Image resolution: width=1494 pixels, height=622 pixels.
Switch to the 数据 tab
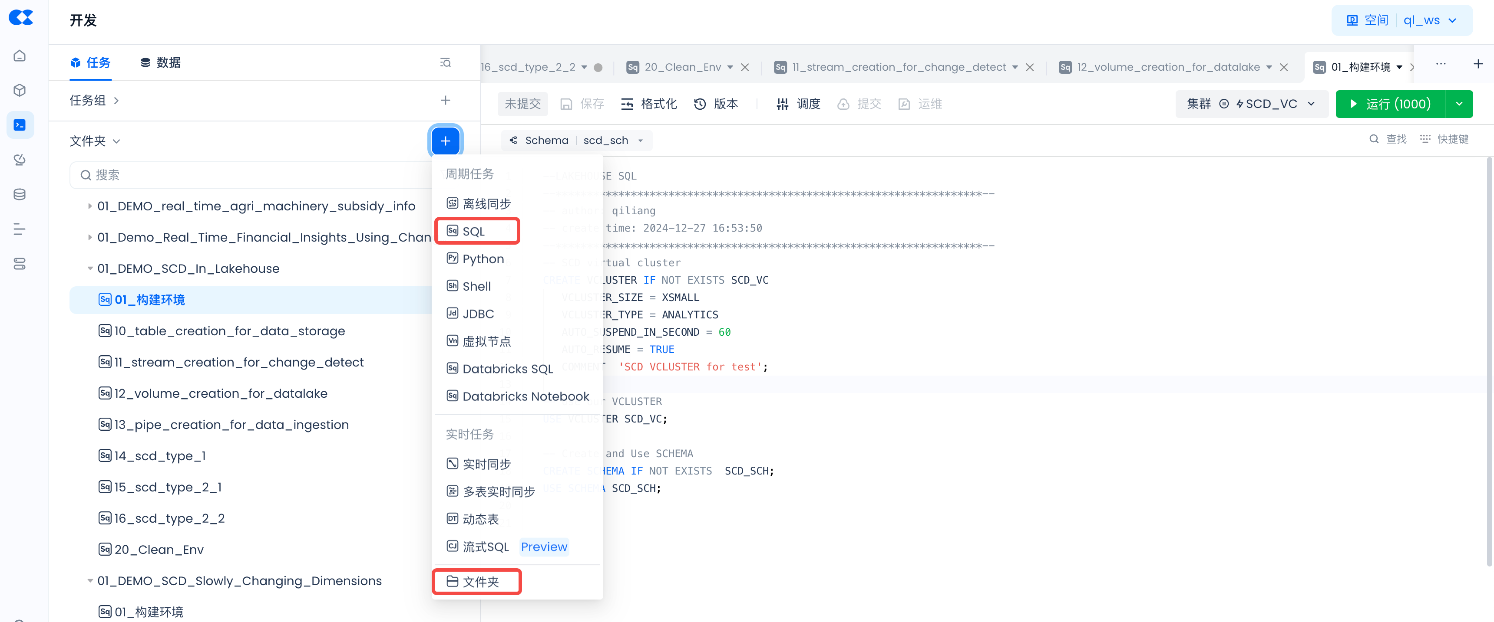pos(161,62)
